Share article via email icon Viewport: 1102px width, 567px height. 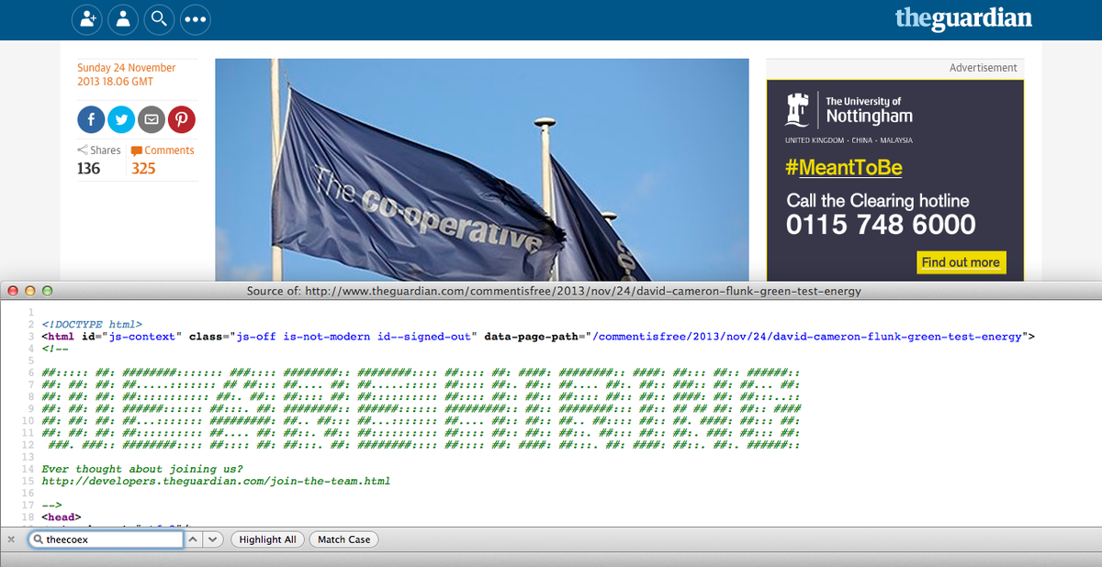point(152,119)
